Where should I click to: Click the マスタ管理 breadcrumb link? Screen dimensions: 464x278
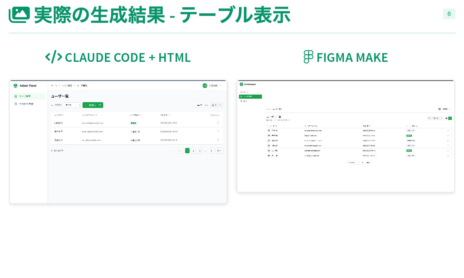tap(67, 86)
